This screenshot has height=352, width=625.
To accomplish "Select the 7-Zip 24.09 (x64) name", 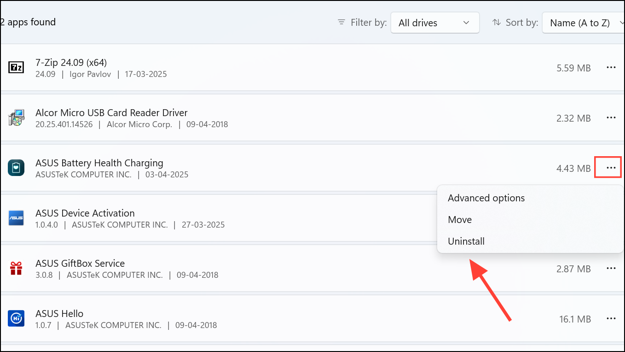I will tap(71, 62).
